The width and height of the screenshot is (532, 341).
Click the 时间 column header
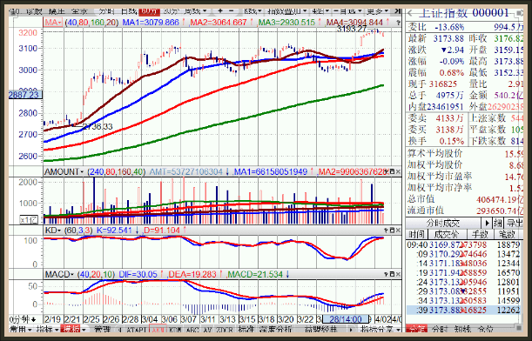coord(416,234)
